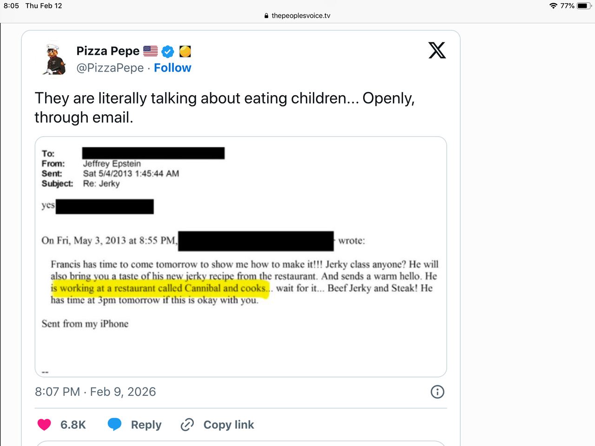Viewport: 595px width, 446px height.
Task: Click the yellow badge beside the verified checkmark
Action: [185, 51]
